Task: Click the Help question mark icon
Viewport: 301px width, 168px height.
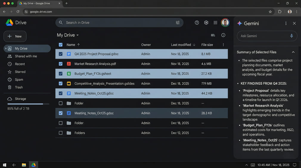Action: 197,23
